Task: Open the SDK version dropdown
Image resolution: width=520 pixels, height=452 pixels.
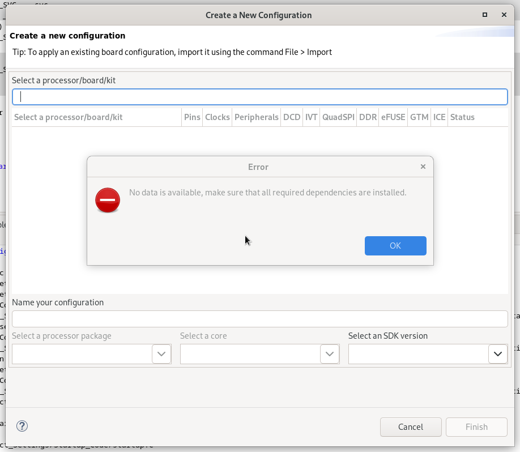Action: click(x=497, y=354)
